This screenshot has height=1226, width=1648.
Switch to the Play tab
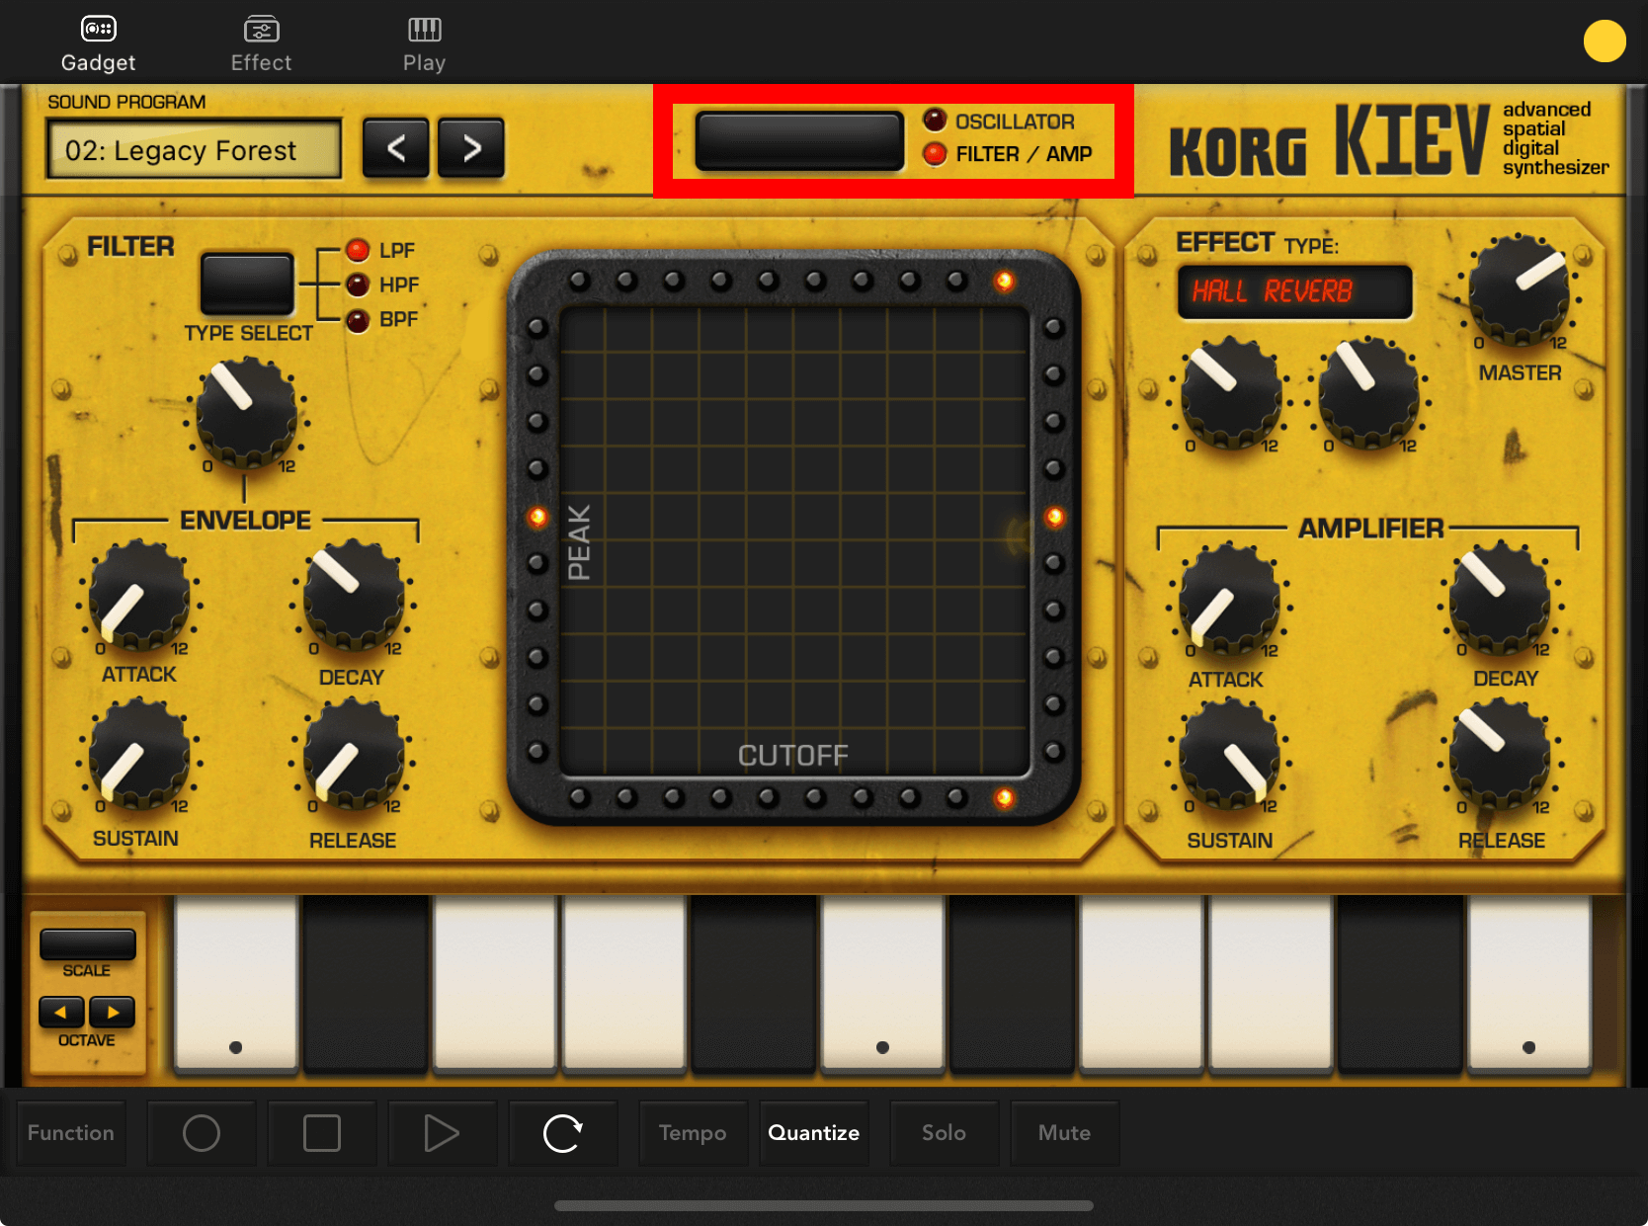424,44
